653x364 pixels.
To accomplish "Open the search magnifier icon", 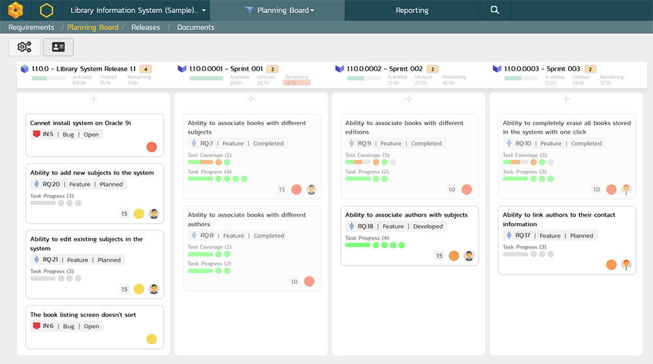I will coord(495,10).
